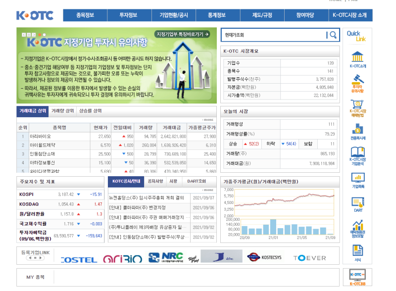Screen dimensions: 396x291
Task: Open the 제도/규정 menu
Action: point(262,15)
